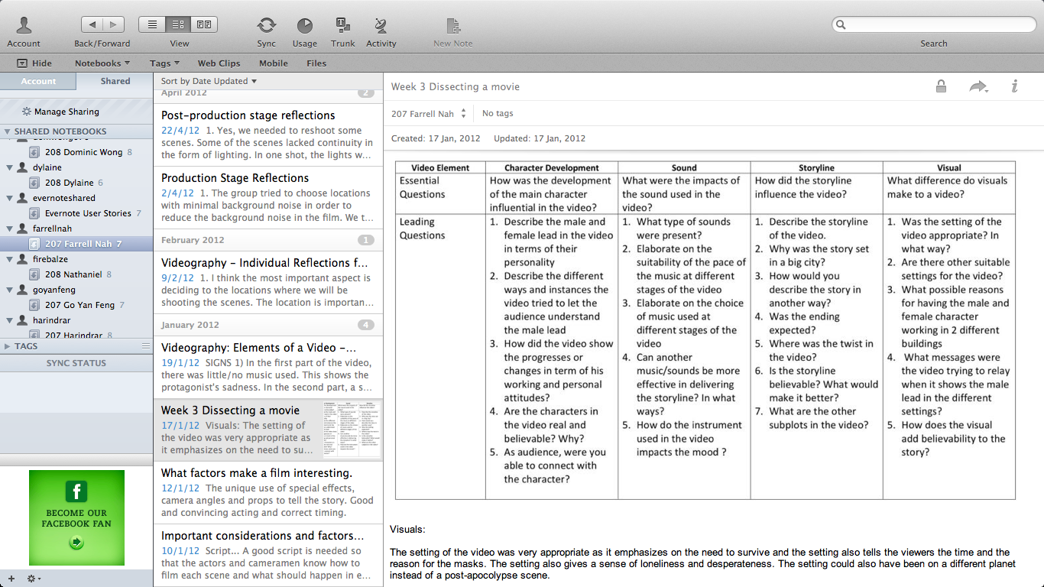This screenshot has height=587, width=1044.
Task: Switch to snippet view mode
Action: pos(179,24)
